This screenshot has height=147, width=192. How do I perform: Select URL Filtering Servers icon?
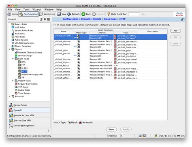click(13, 43)
